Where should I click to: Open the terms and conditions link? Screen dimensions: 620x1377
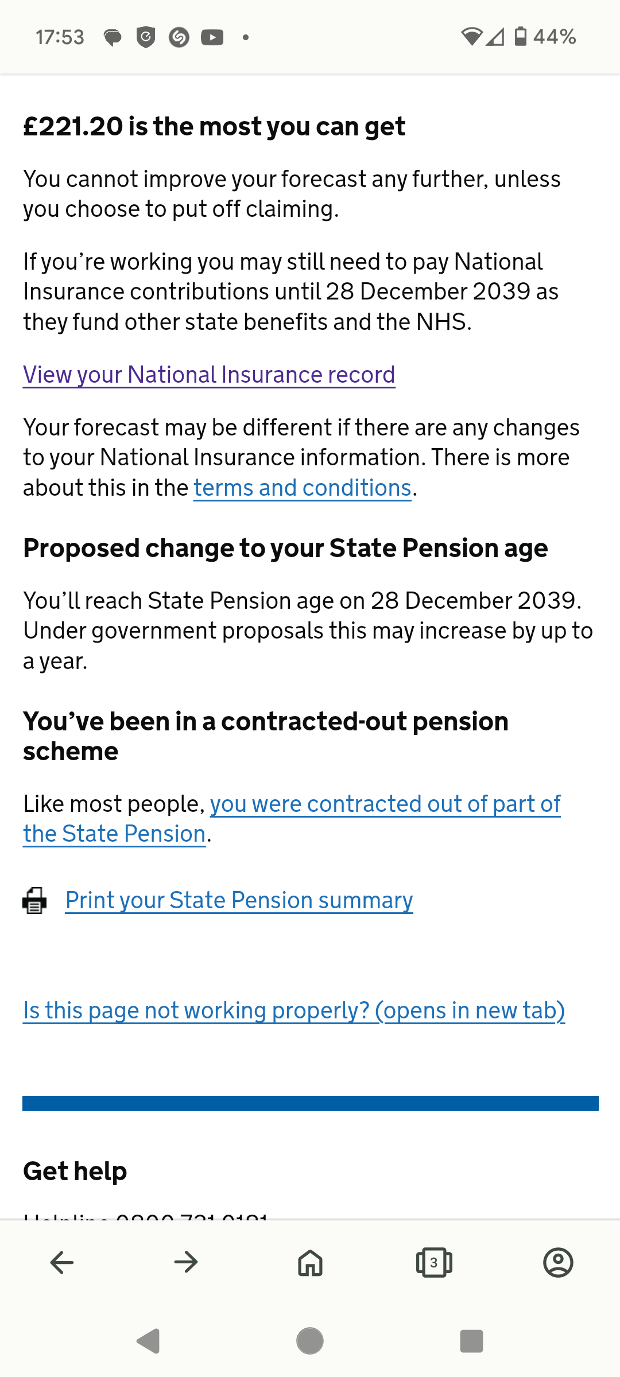pyautogui.click(x=302, y=488)
